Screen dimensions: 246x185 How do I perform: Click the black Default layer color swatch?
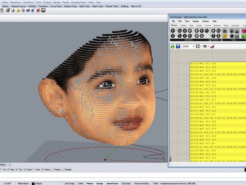coord(33,183)
